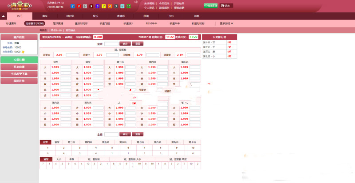The height and width of the screenshot is (183, 355).
Task: Open the 开奖结果 link
Action: pyautogui.click(x=179, y=4)
